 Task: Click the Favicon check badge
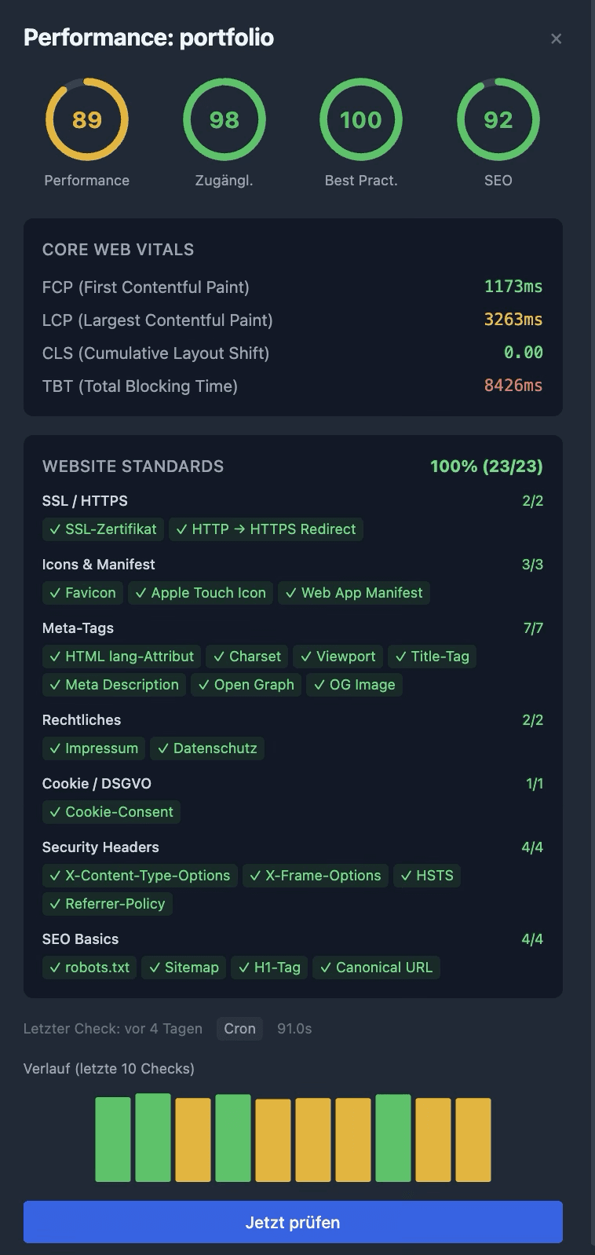point(82,593)
